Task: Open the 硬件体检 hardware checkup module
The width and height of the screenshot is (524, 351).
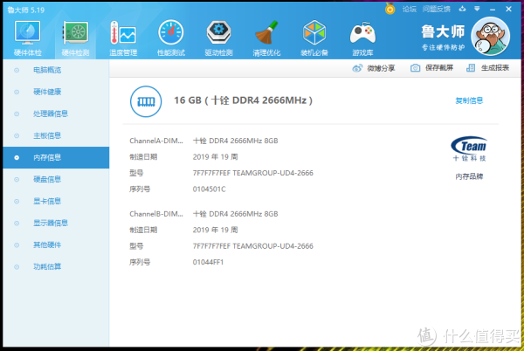Action: [x=27, y=38]
